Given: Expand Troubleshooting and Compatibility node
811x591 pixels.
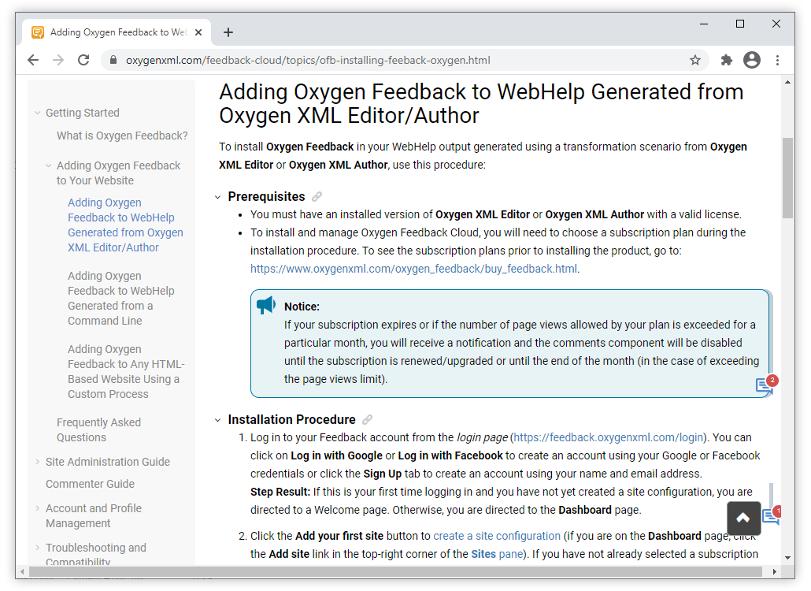Looking at the screenshot, I should tap(37, 548).
